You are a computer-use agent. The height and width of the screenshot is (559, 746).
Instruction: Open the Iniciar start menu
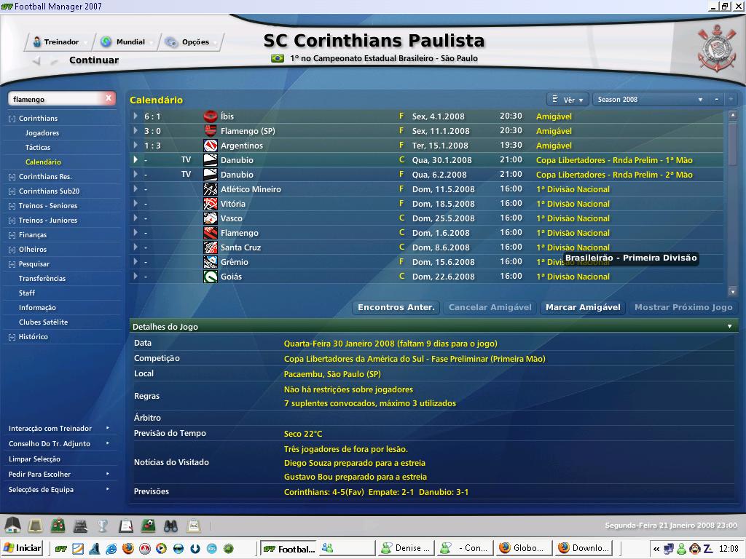(23, 548)
